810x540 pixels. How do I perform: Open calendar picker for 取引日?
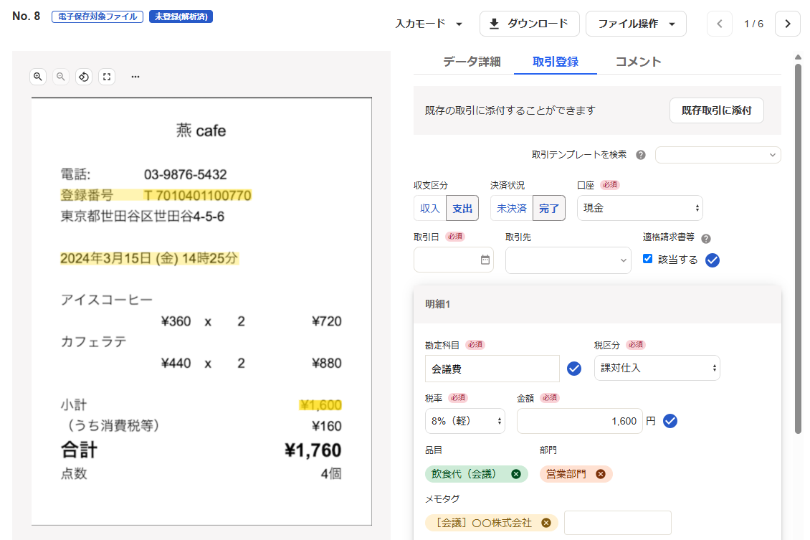click(485, 260)
